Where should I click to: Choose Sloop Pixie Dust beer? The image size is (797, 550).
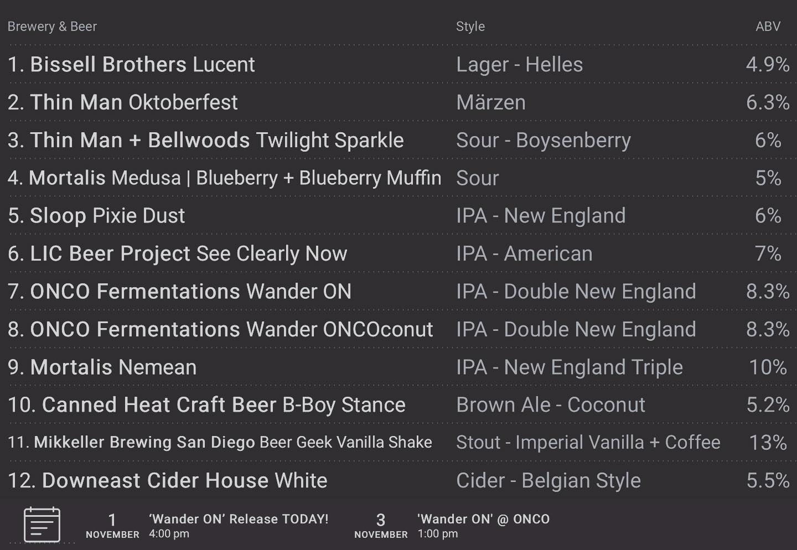pyautogui.click(x=398, y=216)
